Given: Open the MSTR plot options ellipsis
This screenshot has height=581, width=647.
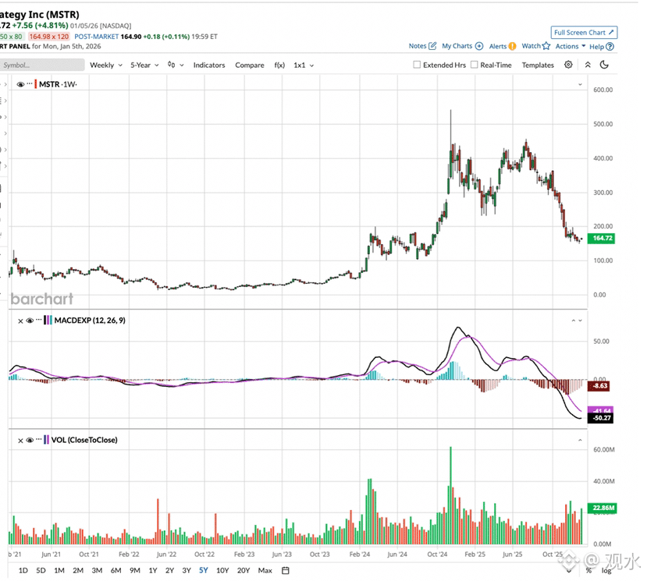Looking at the screenshot, I should tap(30, 83).
